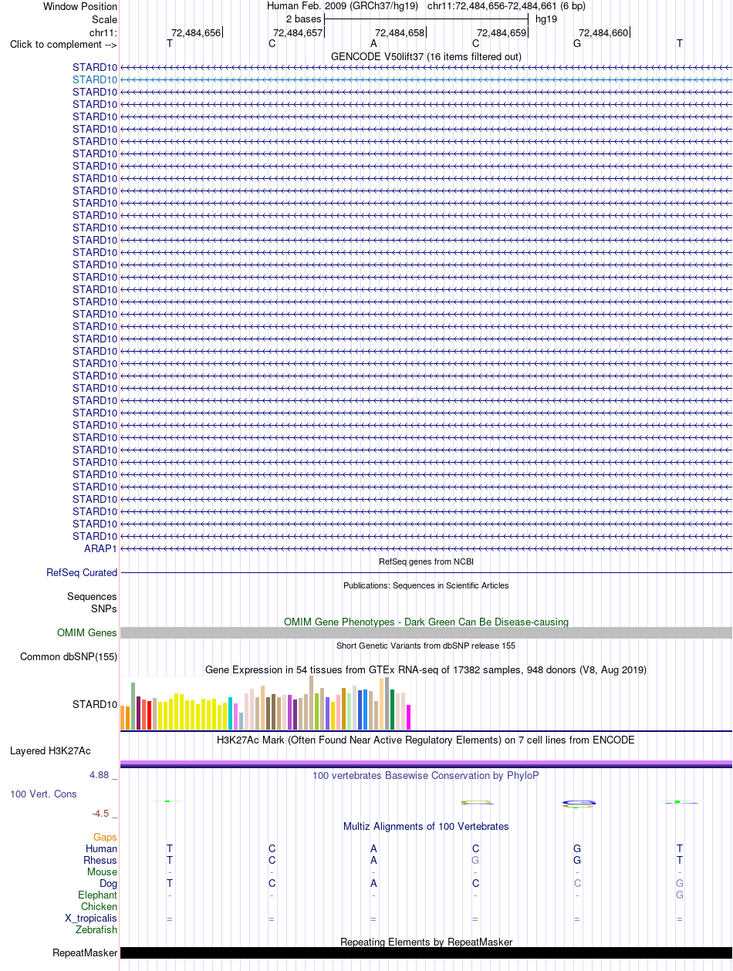Click position label 72,484,657 on ruler

pyautogui.click(x=298, y=32)
